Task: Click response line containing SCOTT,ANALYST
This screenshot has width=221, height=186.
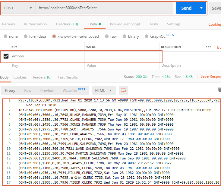Action: click(x=96, y=129)
